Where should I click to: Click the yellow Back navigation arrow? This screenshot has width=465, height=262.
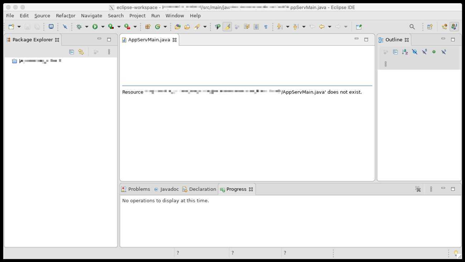click(x=322, y=27)
